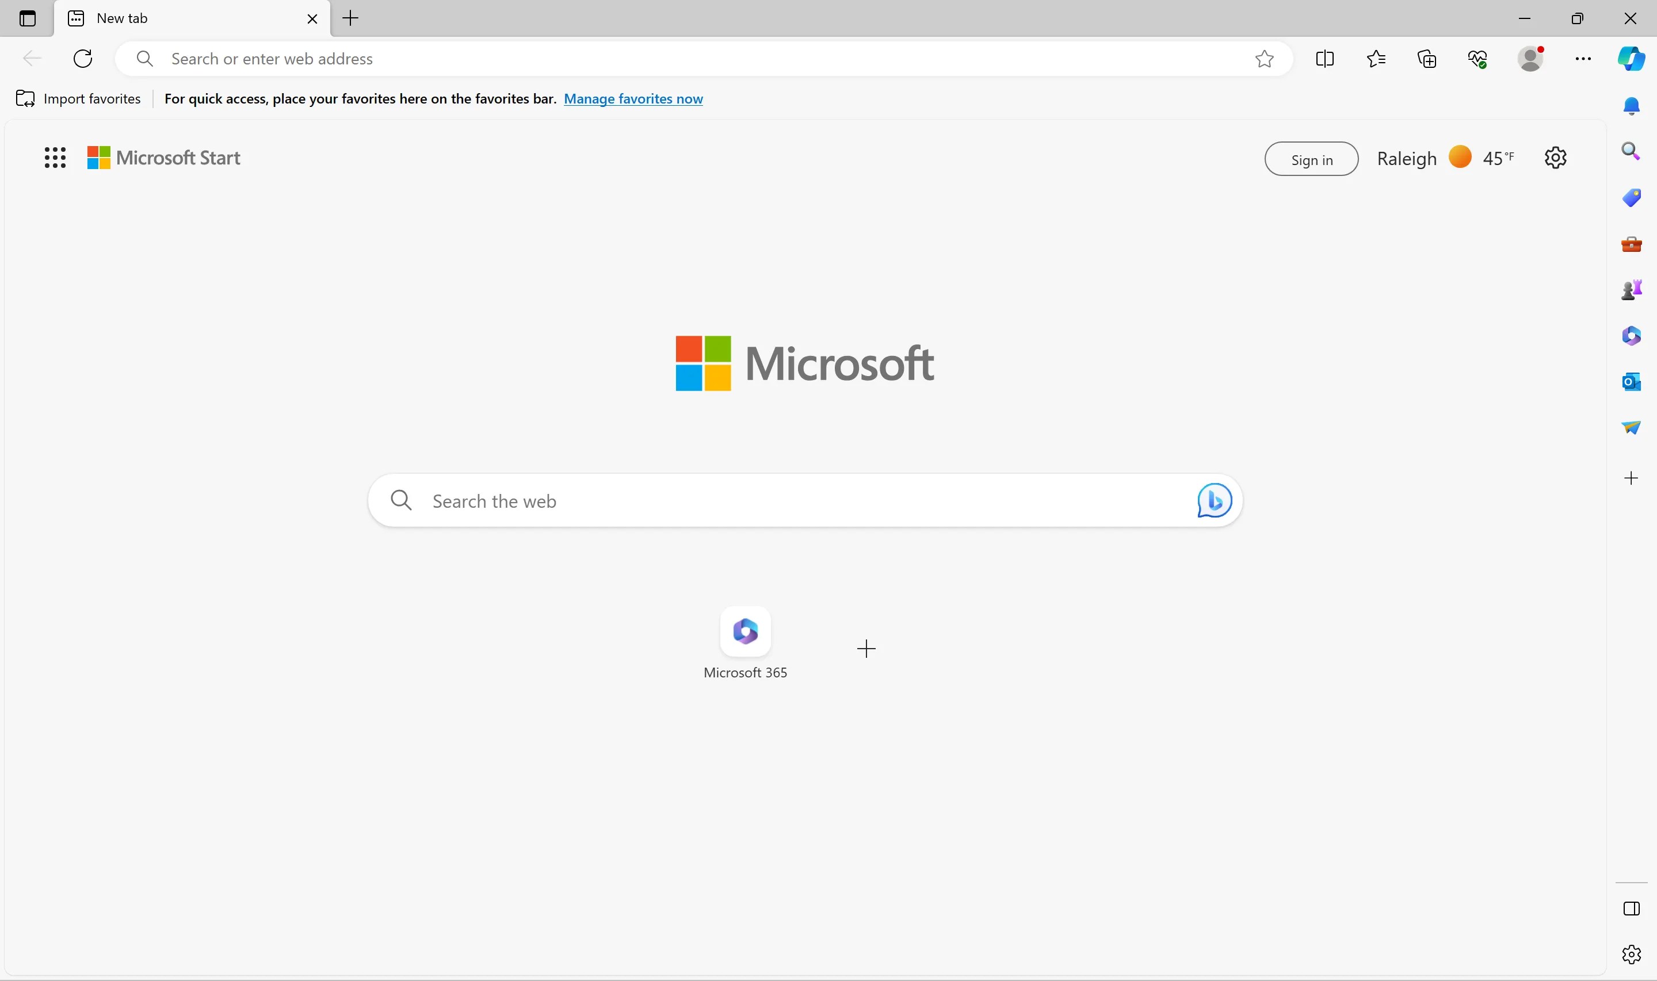Open a new tab with plus button
The image size is (1657, 981).
coord(350,18)
